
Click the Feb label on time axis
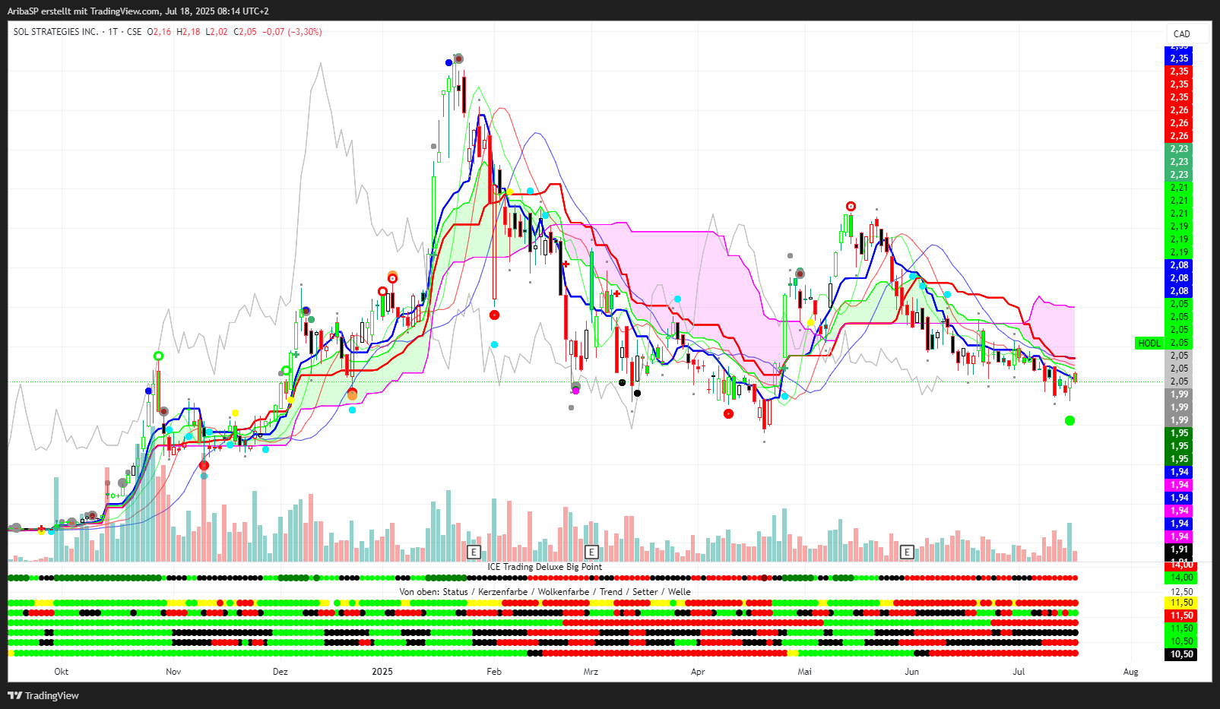(x=494, y=671)
